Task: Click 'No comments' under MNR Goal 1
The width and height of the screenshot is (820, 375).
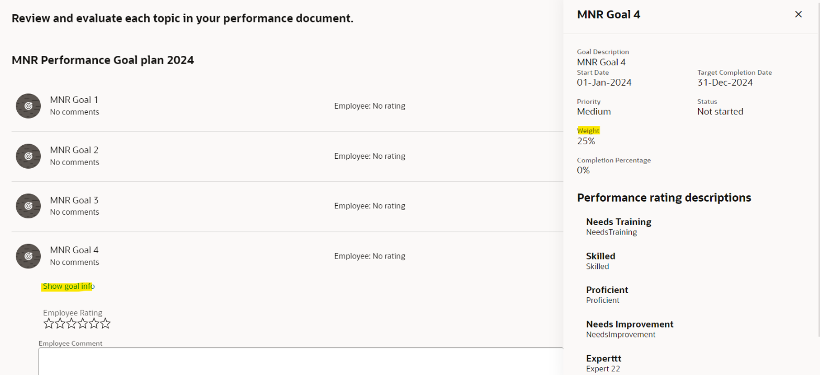Action: coord(74,112)
